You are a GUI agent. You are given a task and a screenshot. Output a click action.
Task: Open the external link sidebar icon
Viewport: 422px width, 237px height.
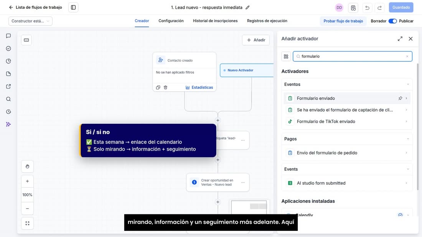[8, 86]
